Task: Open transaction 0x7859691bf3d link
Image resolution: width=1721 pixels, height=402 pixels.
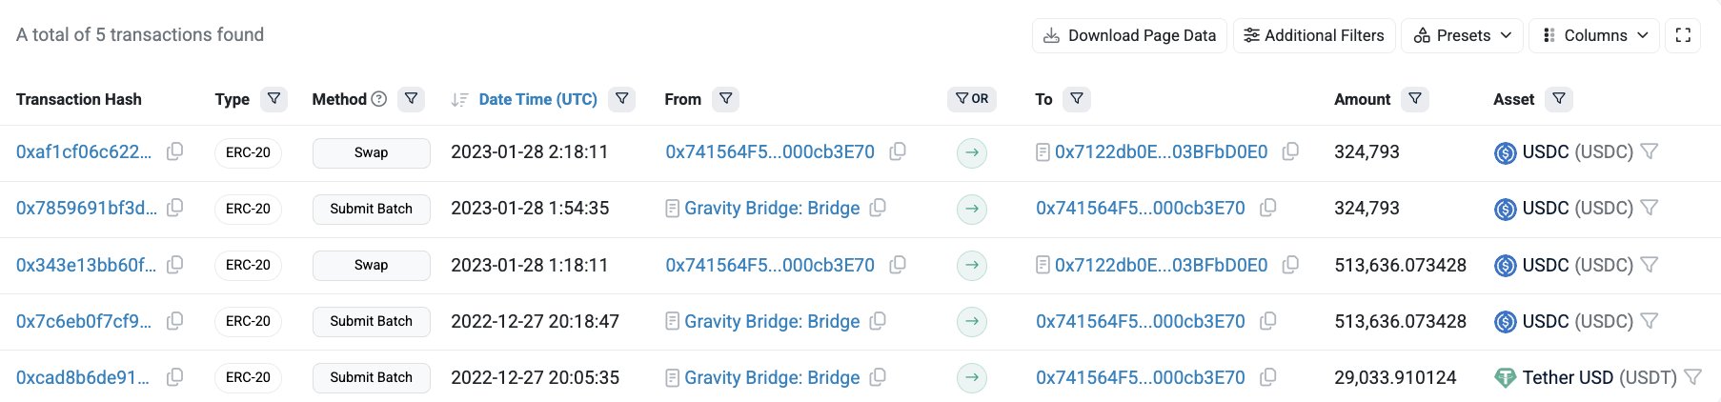Action: [x=87, y=208]
